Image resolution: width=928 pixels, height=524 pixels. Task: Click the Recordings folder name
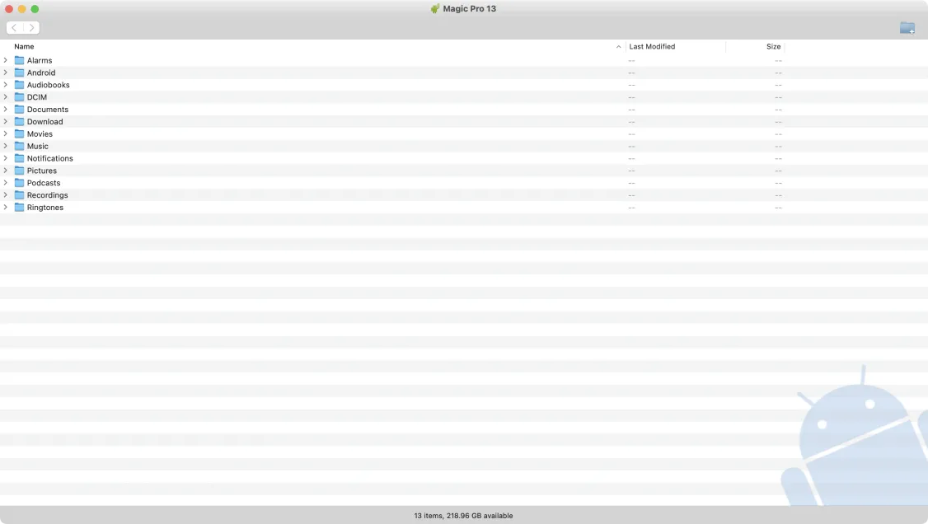(x=47, y=195)
